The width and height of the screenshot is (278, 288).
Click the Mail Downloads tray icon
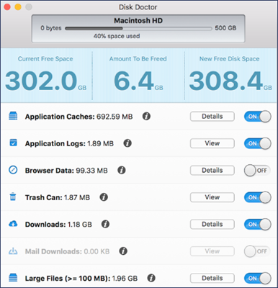[13, 251]
